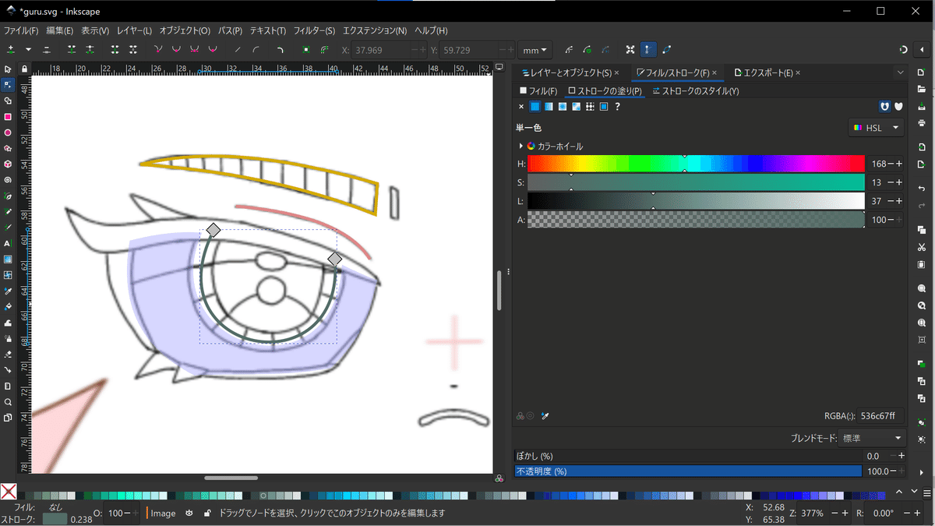935x526 pixels.
Task: Open palette menu at bar end
Action: coord(926,492)
